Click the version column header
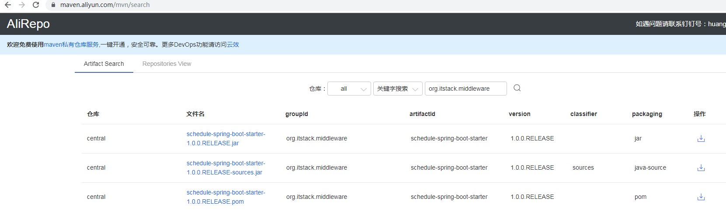 point(520,114)
